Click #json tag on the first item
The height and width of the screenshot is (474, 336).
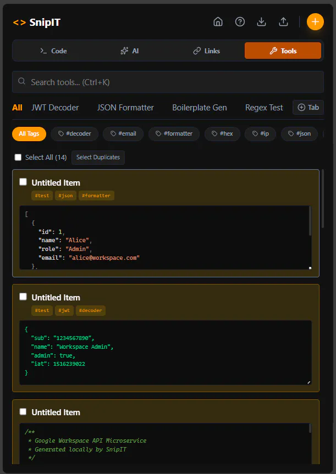tap(65, 196)
